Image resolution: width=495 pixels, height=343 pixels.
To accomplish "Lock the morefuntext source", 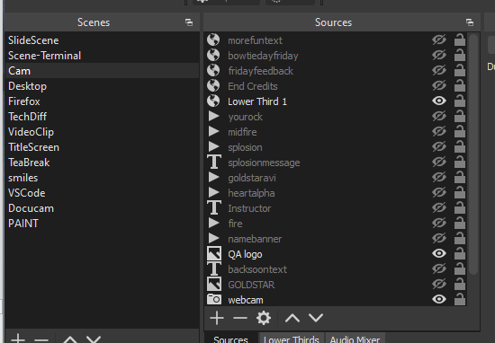I will (x=460, y=40).
